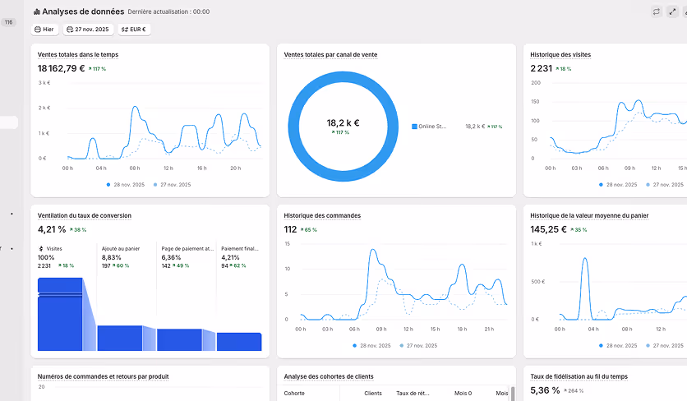Viewport: 687px width, 401px height.
Task: Open fullscreen expand icon in header
Action: click(672, 12)
